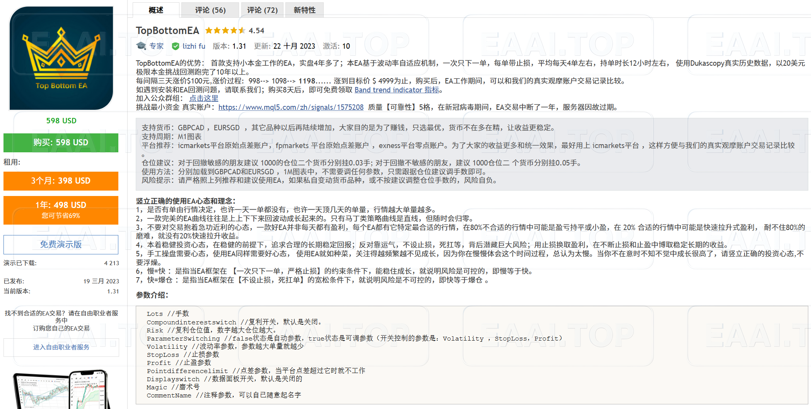Switch to the 新特性 tab
Viewport: 811px width, 409px height.
point(304,10)
